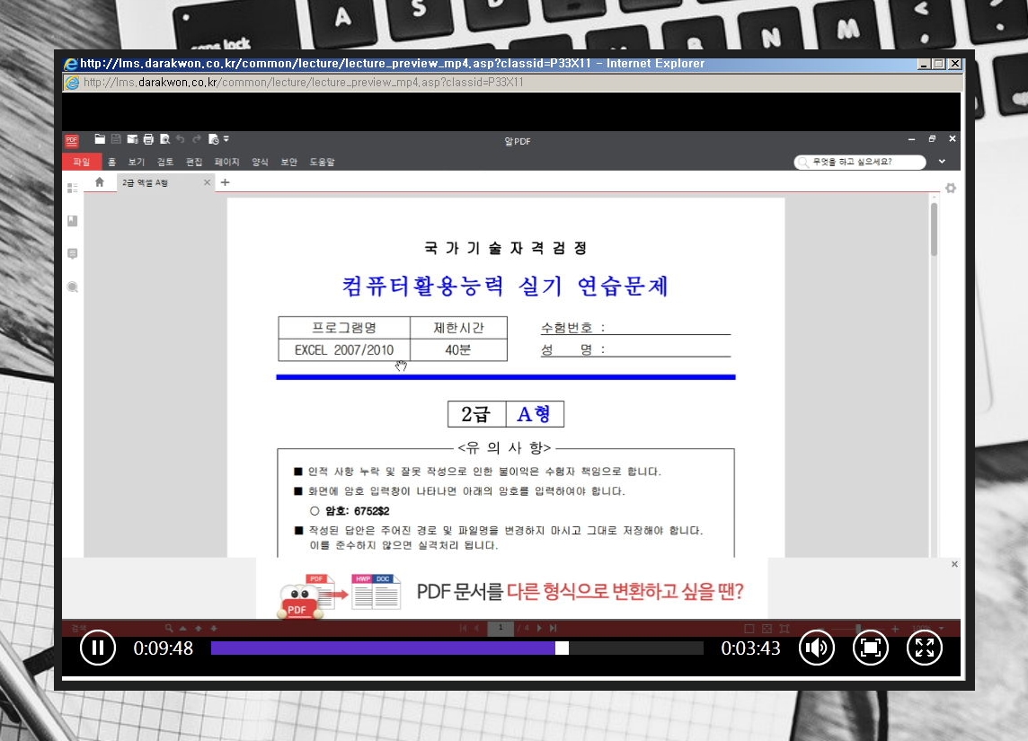This screenshot has width=1028, height=741.
Task: Go to last page in PDF status bar
Action: [x=554, y=628]
